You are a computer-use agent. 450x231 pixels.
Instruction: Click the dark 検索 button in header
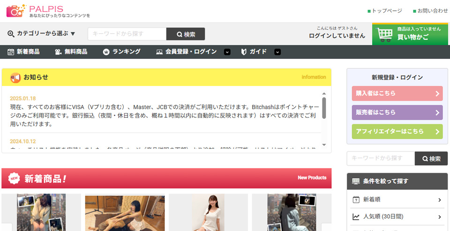tap(186, 34)
